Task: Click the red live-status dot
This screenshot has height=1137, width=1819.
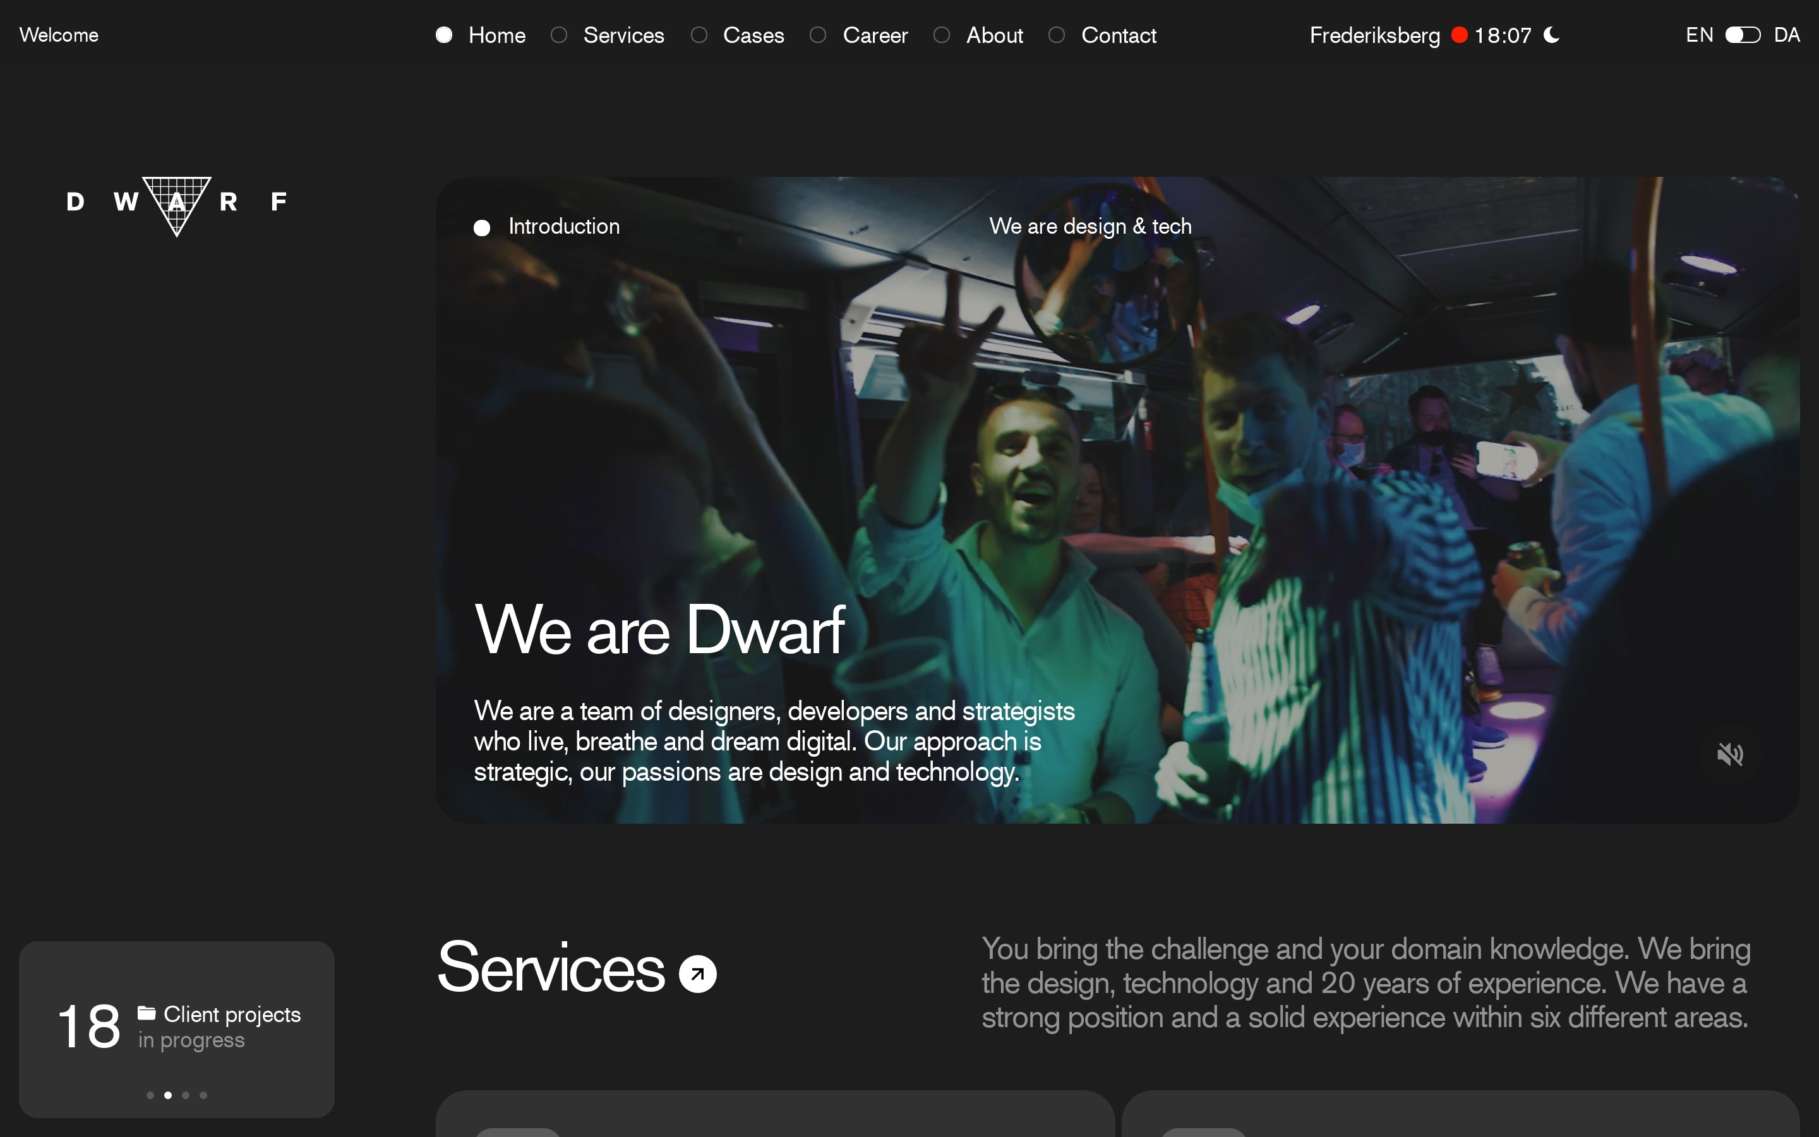Action: pyautogui.click(x=1459, y=35)
